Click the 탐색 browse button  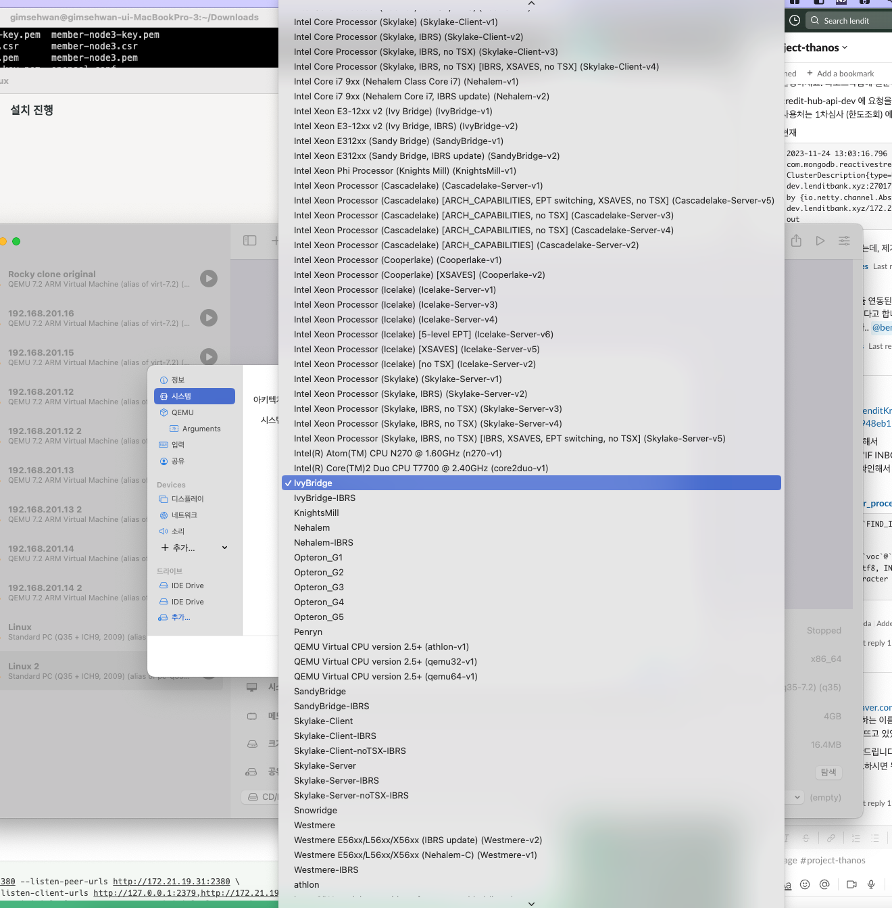click(828, 772)
